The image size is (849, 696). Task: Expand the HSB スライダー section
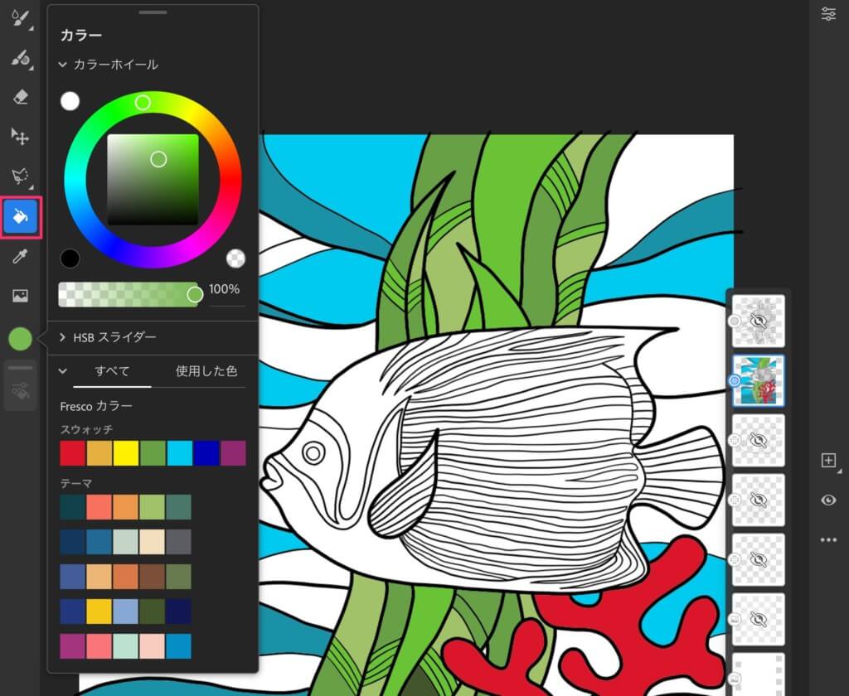[63, 337]
